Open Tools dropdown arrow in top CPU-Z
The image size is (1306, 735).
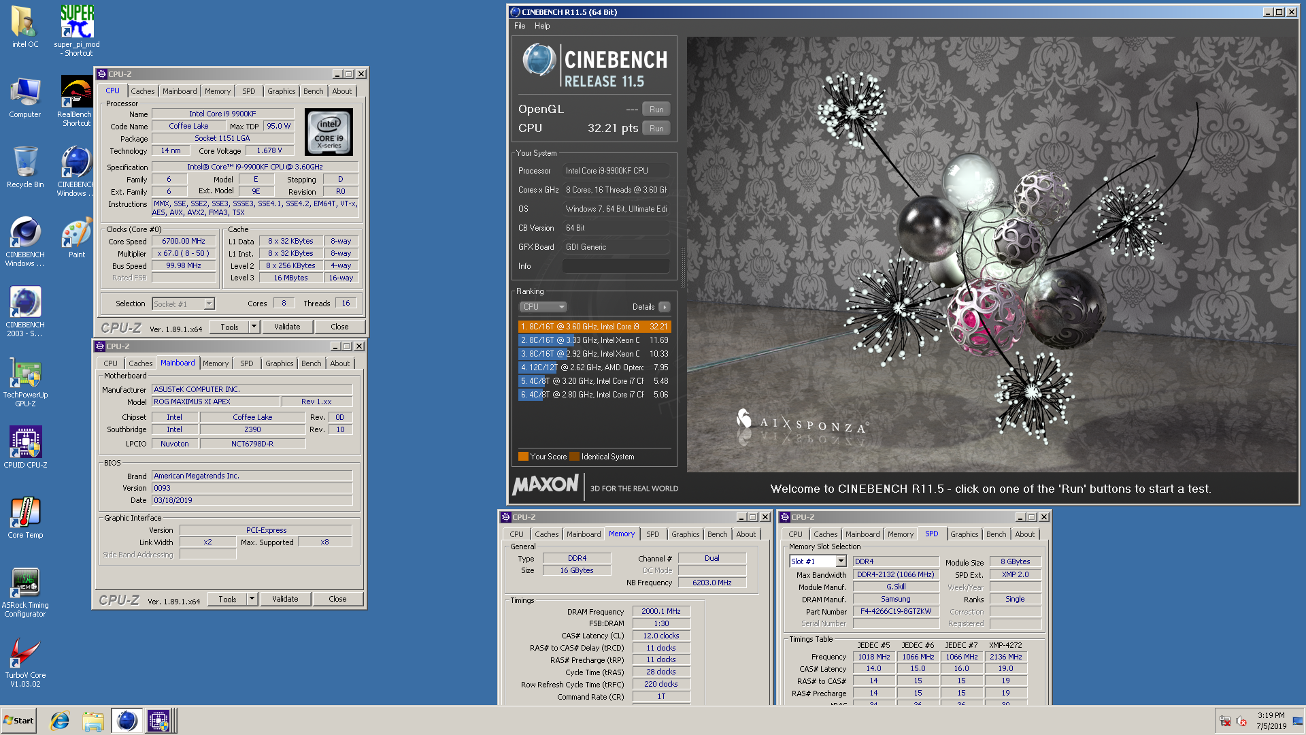tap(254, 327)
